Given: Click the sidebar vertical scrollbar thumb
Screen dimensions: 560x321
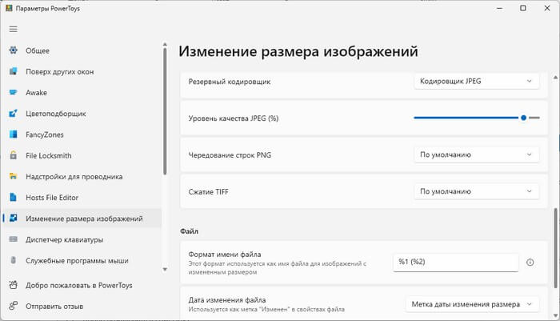Looking at the screenshot, I should (x=165, y=111).
